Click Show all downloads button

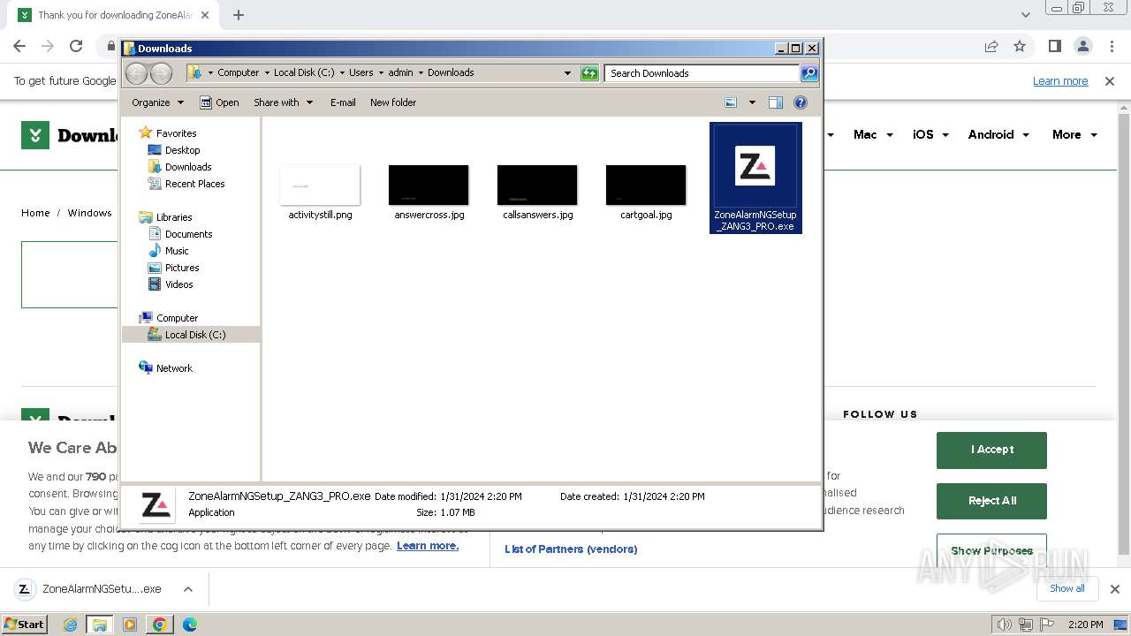tap(1066, 588)
